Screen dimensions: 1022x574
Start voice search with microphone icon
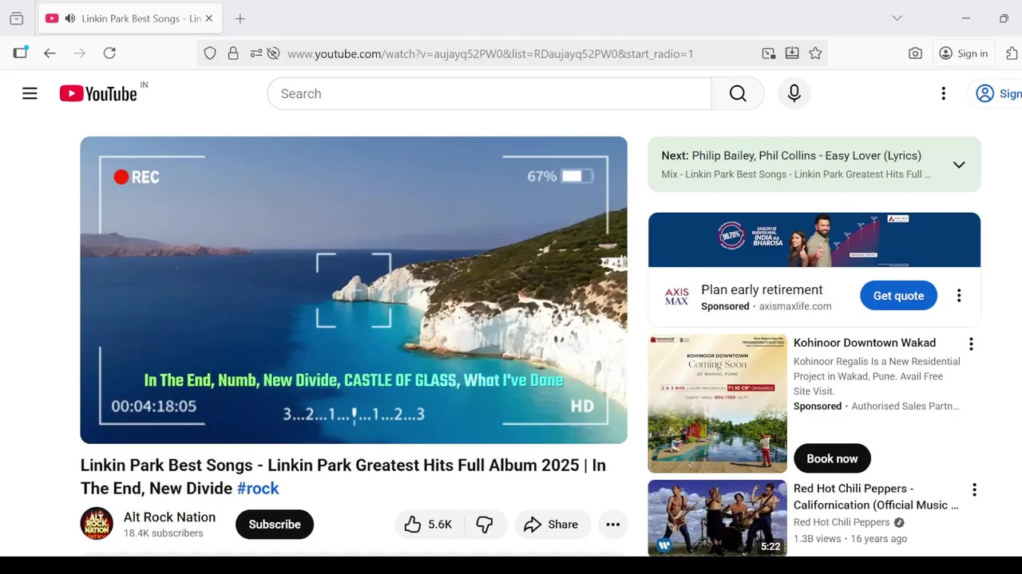pos(794,94)
